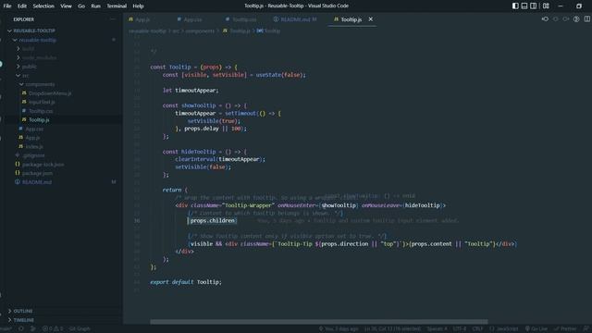The height and width of the screenshot is (333, 592).
Task: Change the CRLF end of line sequence
Action: (477, 329)
